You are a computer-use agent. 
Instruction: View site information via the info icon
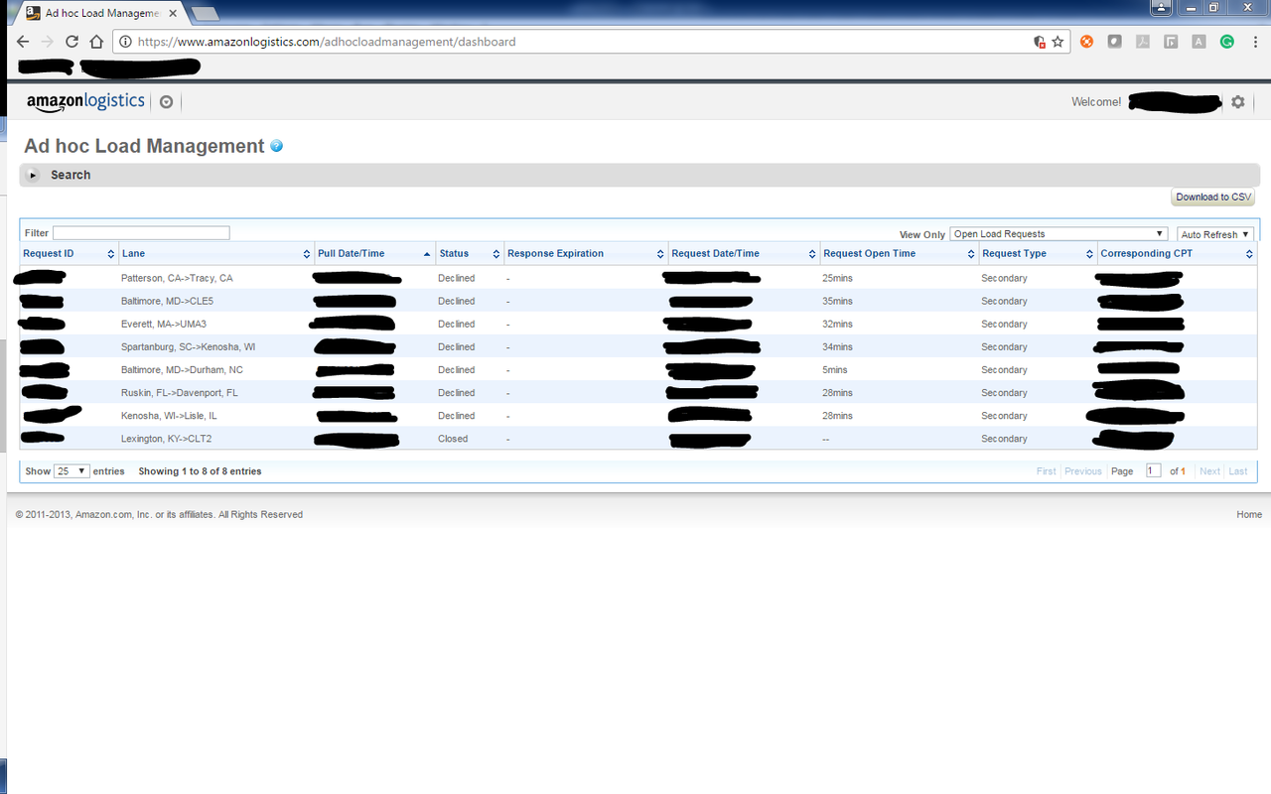[x=125, y=42]
